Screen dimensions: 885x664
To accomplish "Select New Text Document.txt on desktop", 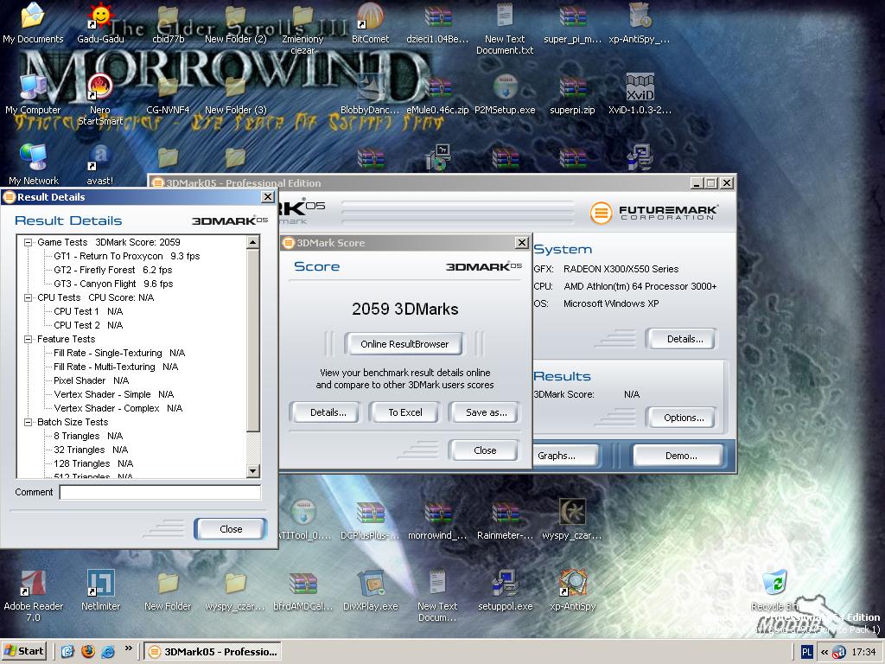I will 505,29.
